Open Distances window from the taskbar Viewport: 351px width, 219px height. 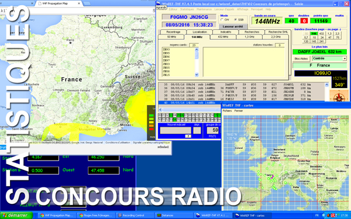(x=174, y=215)
